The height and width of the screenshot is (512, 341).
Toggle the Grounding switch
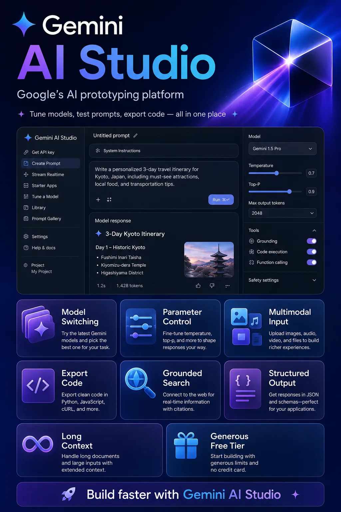312,241
